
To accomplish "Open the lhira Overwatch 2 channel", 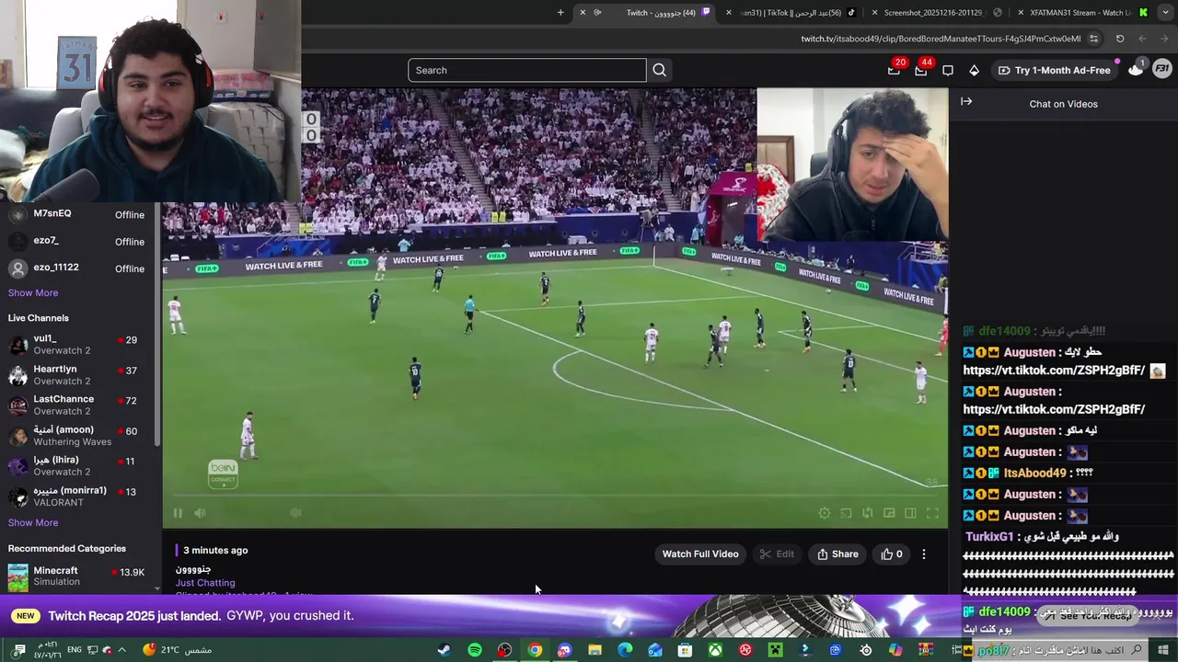I will pyautogui.click(x=79, y=466).
